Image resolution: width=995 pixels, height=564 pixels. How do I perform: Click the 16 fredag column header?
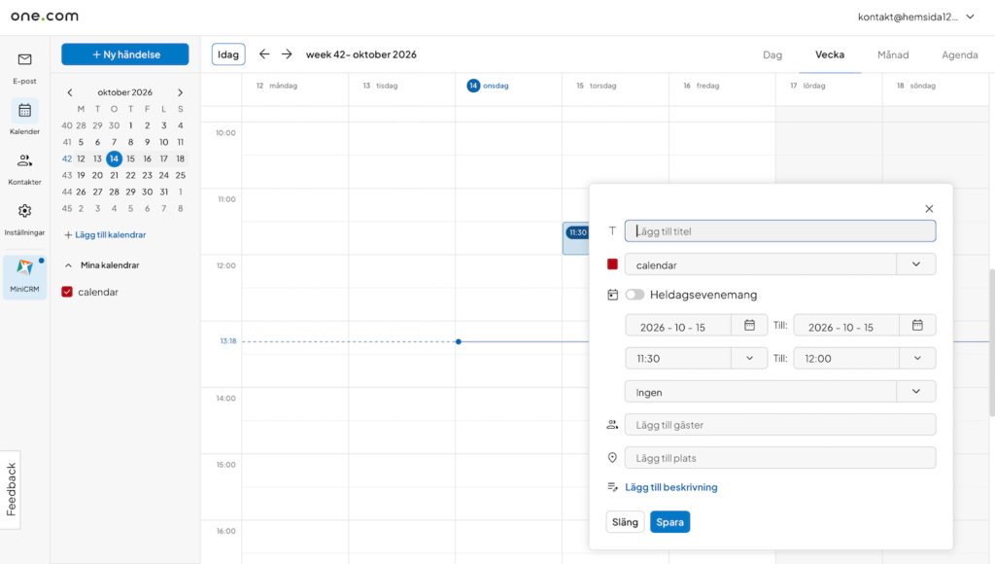(x=702, y=86)
